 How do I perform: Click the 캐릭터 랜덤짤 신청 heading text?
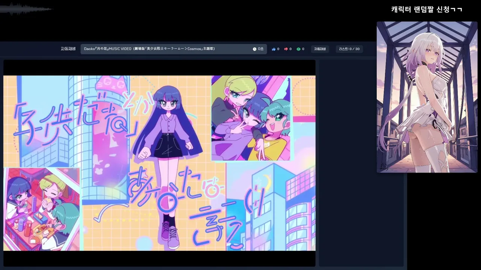point(427,10)
